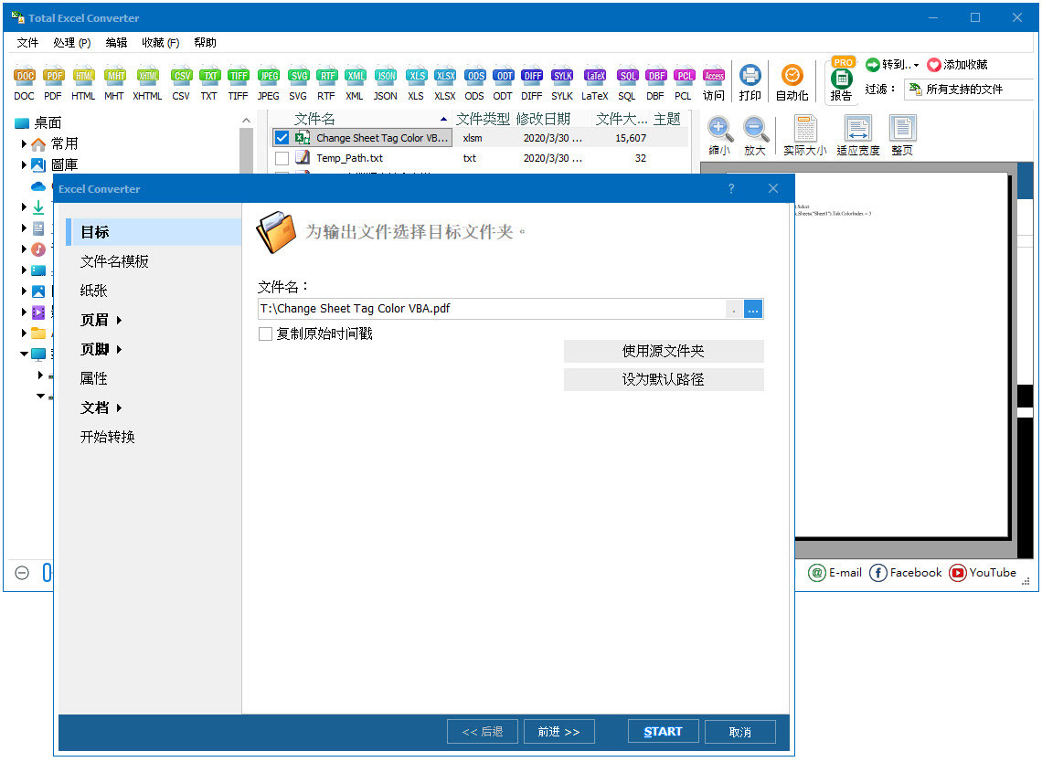Image resolution: width=1042 pixels, height=762 pixels.
Task: Expand the 页眉 header section
Action: tap(94, 320)
